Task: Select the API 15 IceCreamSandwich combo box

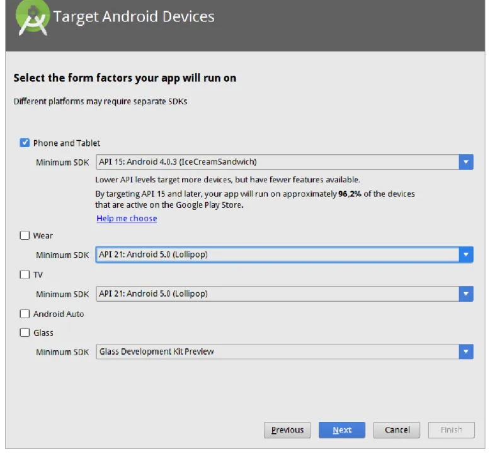Action: point(285,162)
